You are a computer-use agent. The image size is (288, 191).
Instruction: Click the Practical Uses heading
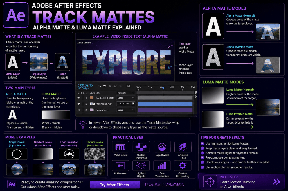coord(128,138)
